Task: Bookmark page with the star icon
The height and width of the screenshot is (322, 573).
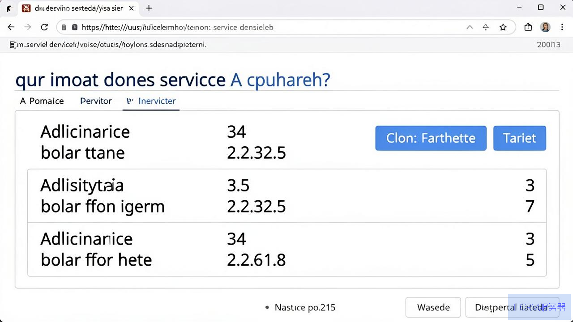Action: [503, 27]
